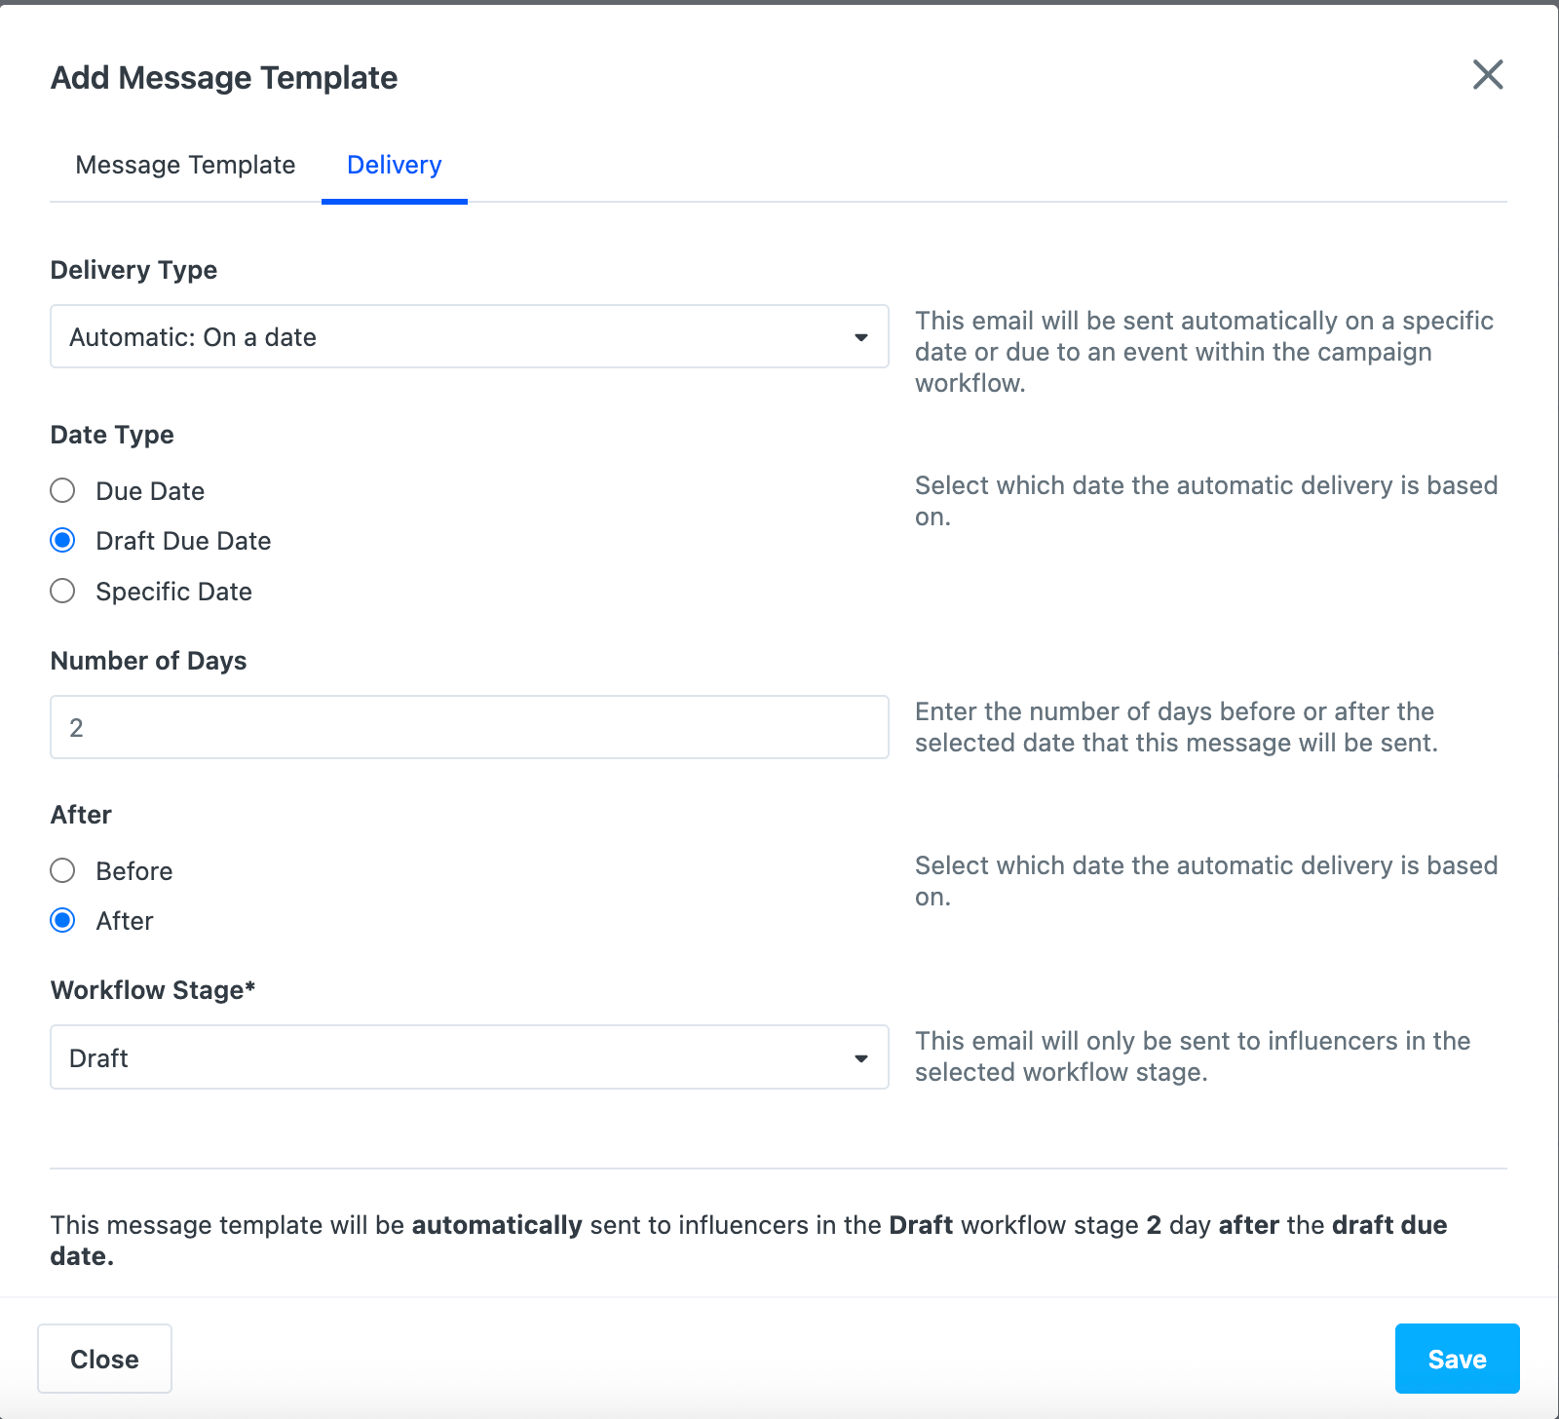Click the Delivery tab
The width and height of the screenshot is (1559, 1419).
(x=394, y=165)
